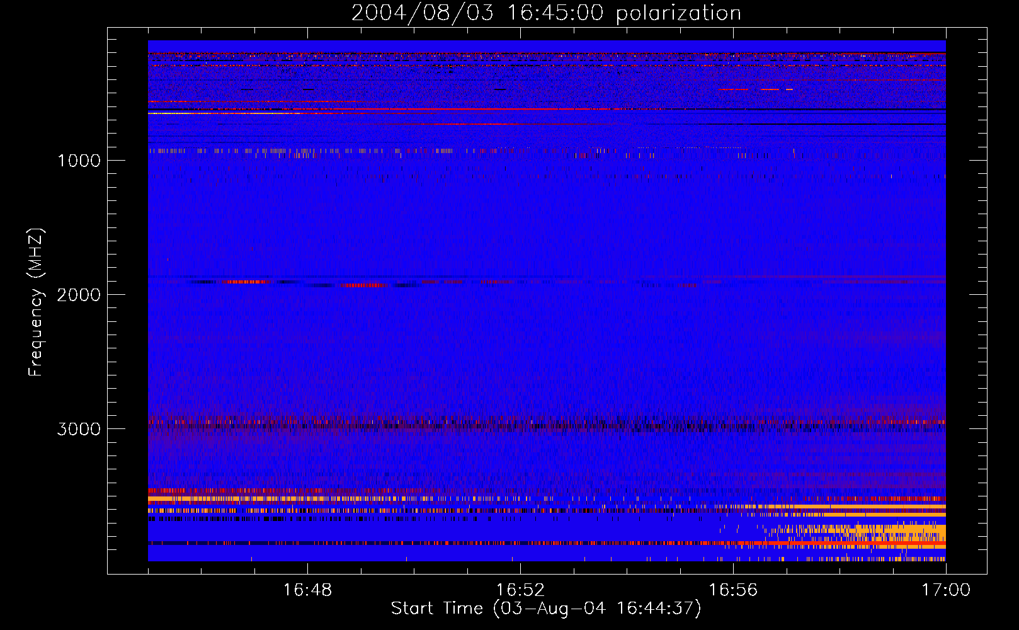Click the '3000' frequency tick label

79,428
